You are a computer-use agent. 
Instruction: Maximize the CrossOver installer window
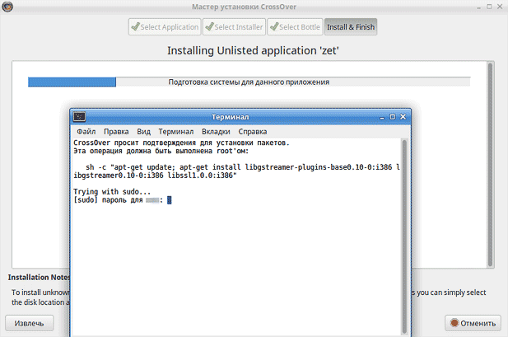point(489,7)
